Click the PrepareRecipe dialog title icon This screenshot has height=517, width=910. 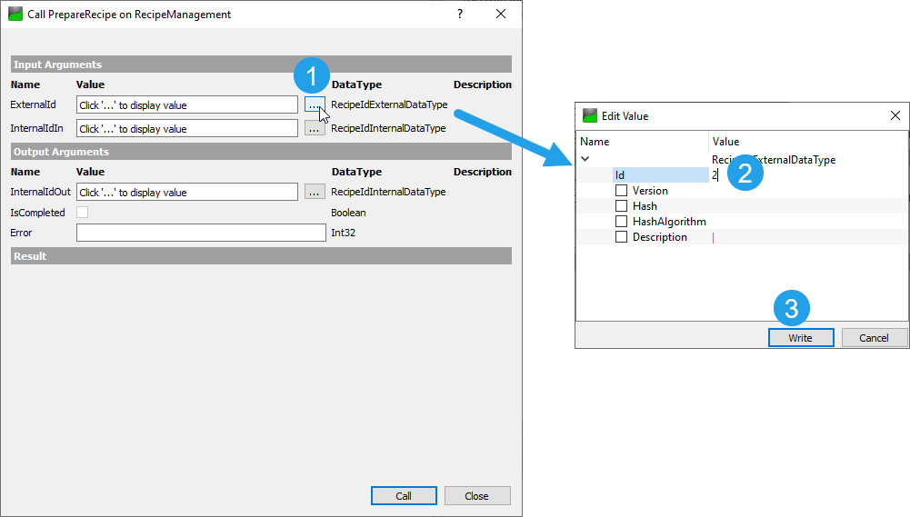[15, 15]
